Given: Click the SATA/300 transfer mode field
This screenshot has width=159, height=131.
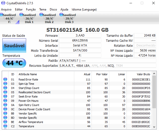Looking at the screenshot, I should [80, 50].
